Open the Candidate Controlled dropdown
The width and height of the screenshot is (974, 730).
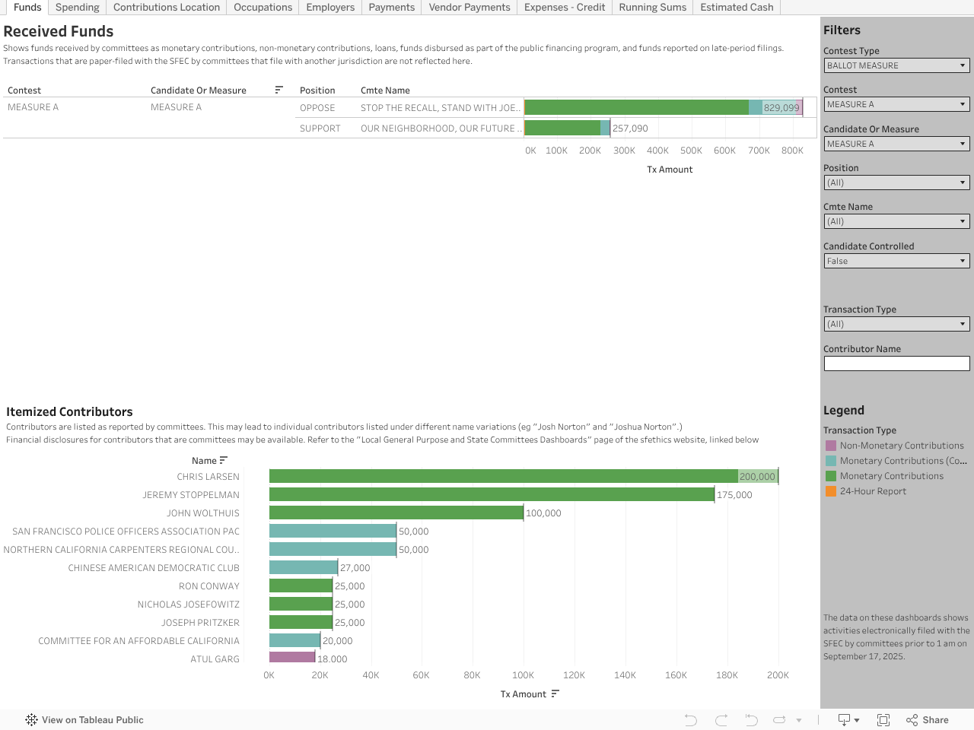click(896, 261)
